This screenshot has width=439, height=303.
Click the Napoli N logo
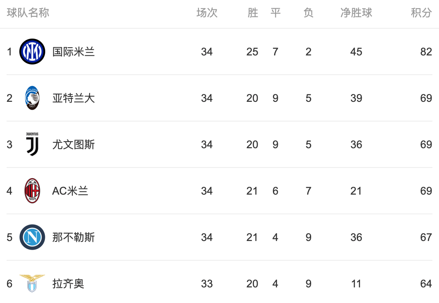click(32, 237)
